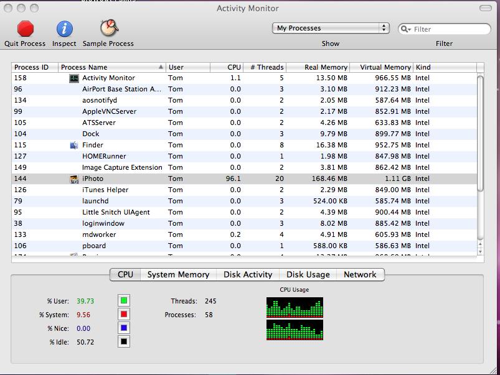Toggle the Process Name sort direction triangle

coord(159,67)
